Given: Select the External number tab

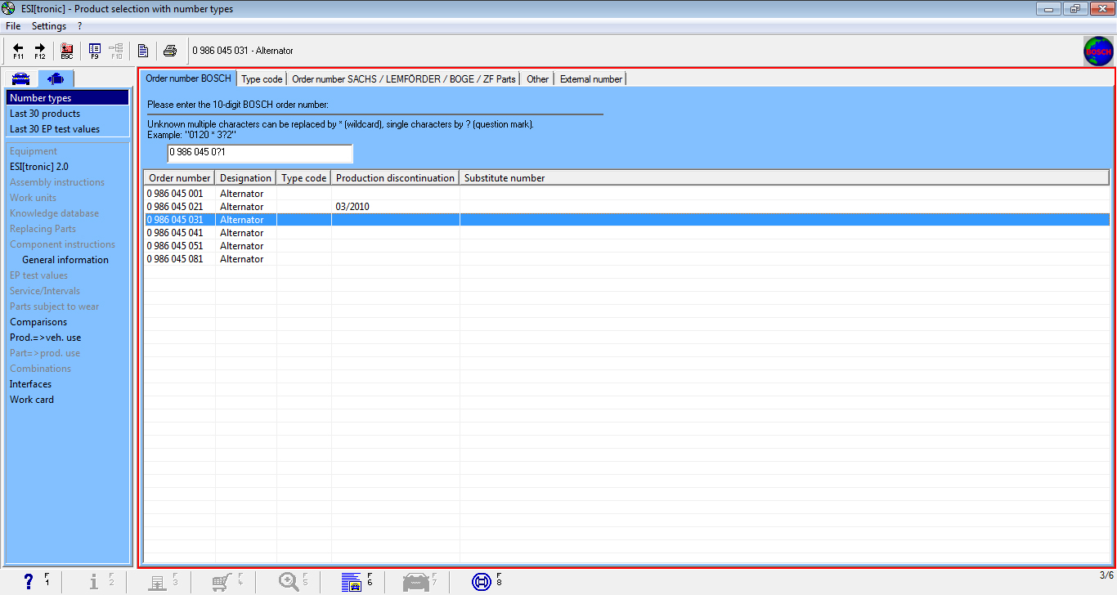Looking at the screenshot, I should (590, 79).
